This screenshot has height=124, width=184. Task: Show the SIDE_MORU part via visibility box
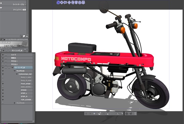[3, 87]
